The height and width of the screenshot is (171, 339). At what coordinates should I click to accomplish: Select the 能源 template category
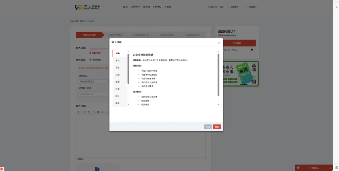[120, 82]
